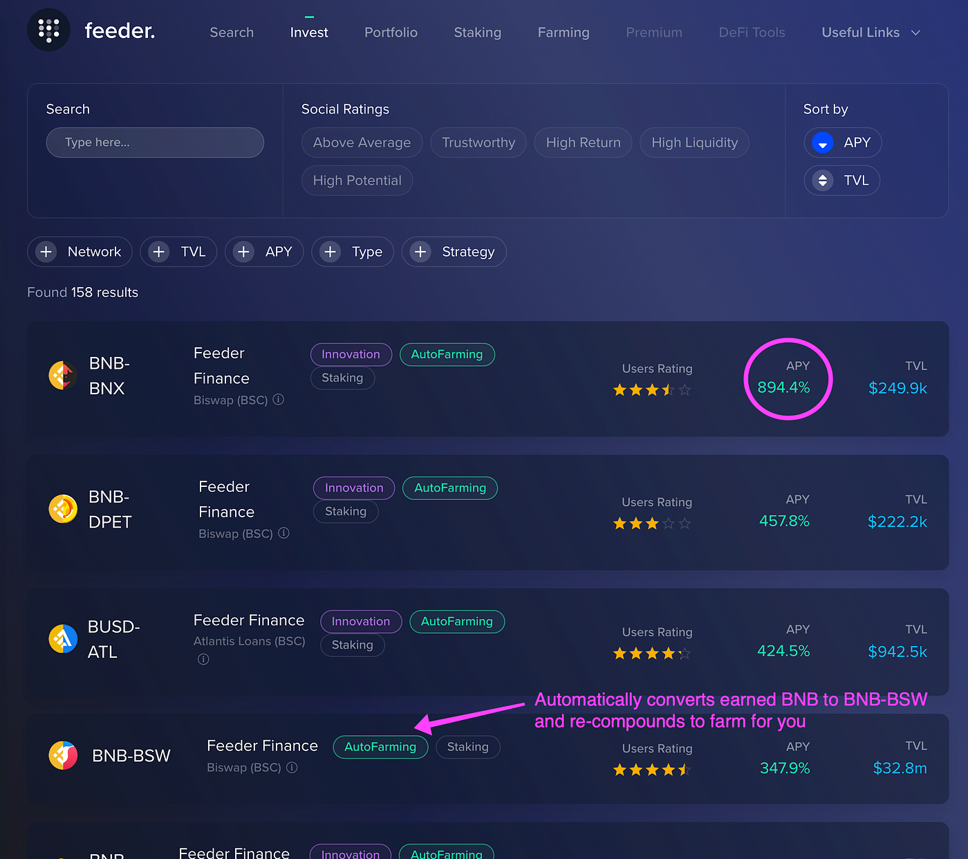This screenshot has height=859, width=968.
Task: Expand the APY filter plus icon
Action: pos(243,252)
